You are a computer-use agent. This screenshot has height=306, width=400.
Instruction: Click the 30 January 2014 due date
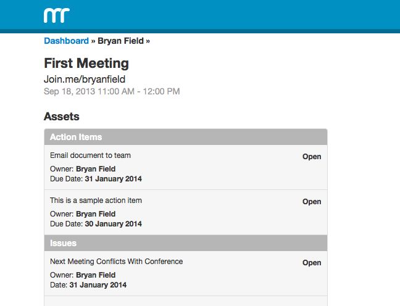click(114, 224)
